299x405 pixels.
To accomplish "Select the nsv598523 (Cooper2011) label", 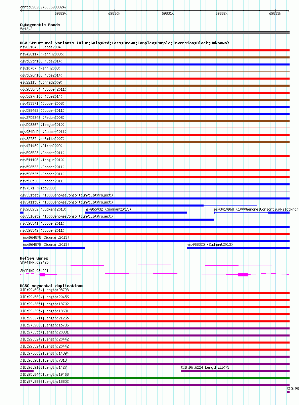I will pos(42,153).
